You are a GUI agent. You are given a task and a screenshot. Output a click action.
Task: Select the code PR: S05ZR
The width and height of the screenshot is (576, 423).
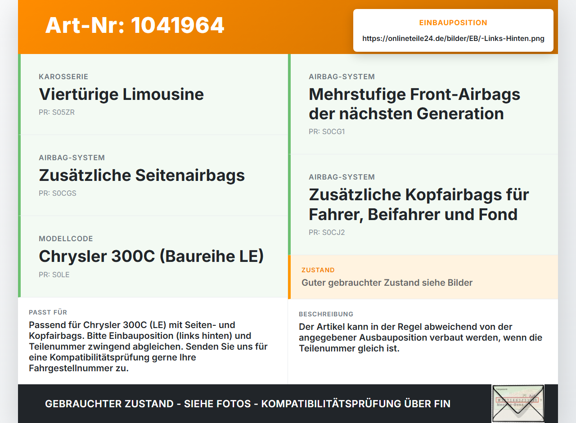click(57, 112)
